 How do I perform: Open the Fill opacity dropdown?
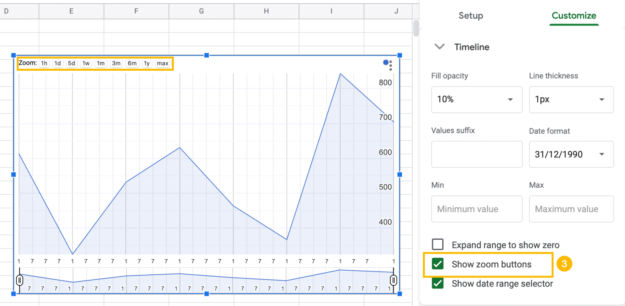pos(476,100)
